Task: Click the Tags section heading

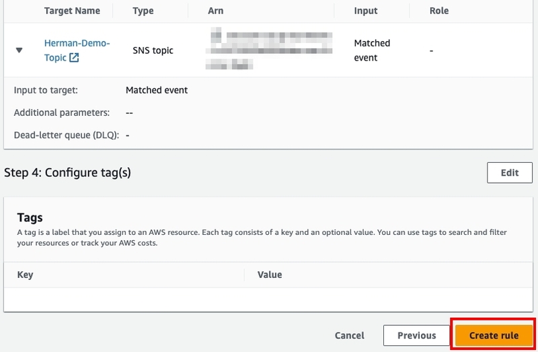Action: coord(30,217)
